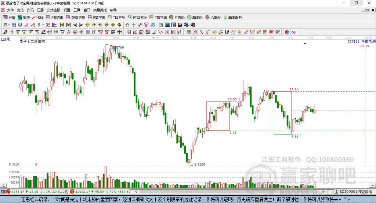Open the 江恩 menu

pyautogui.click(x=40, y=10)
